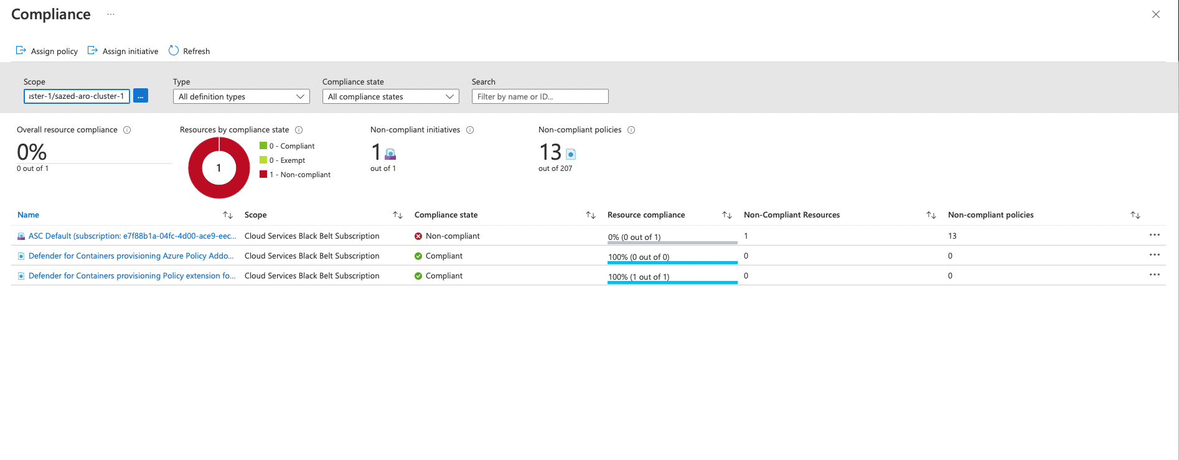Sort by Resource compliance column
Screen dimensions: 1179x460
(726, 215)
